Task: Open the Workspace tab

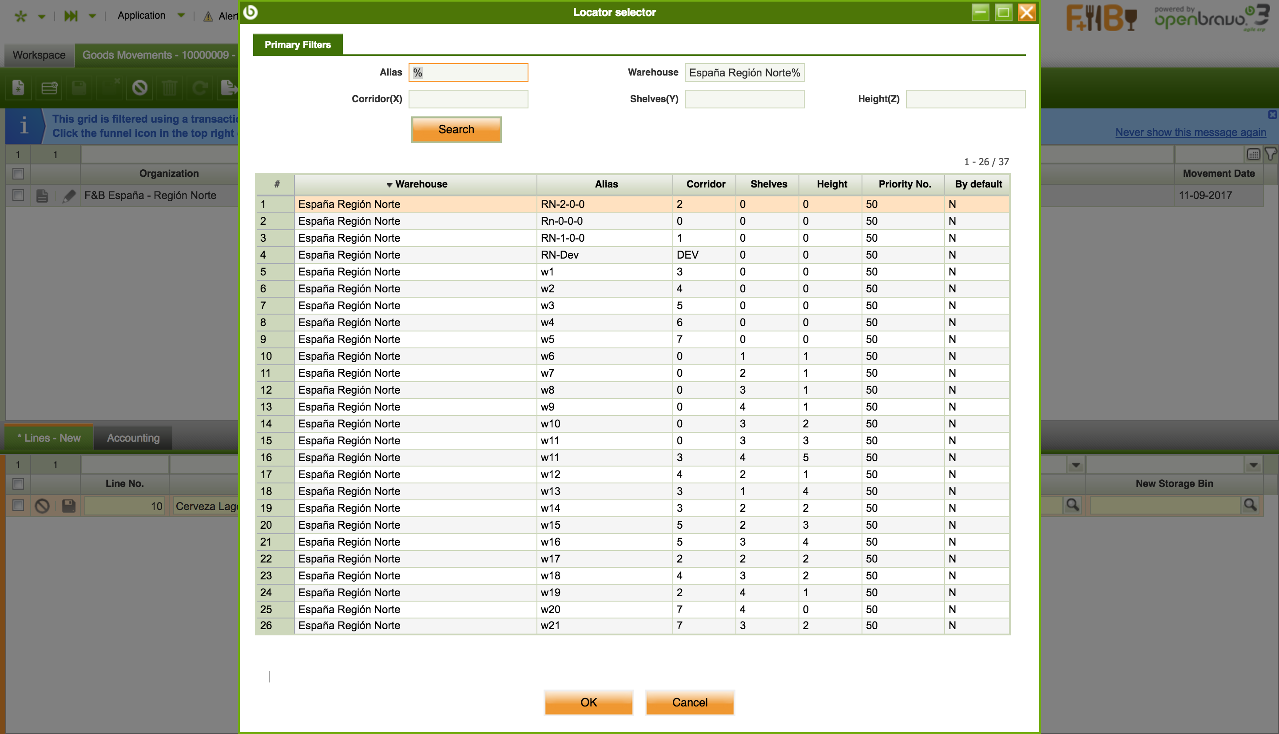Action: pyautogui.click(x=39, y=55)
